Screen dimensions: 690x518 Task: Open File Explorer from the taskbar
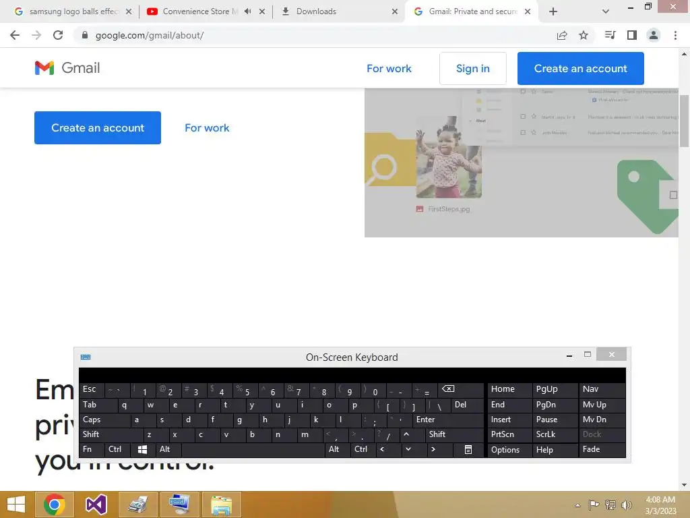(221, 505)
